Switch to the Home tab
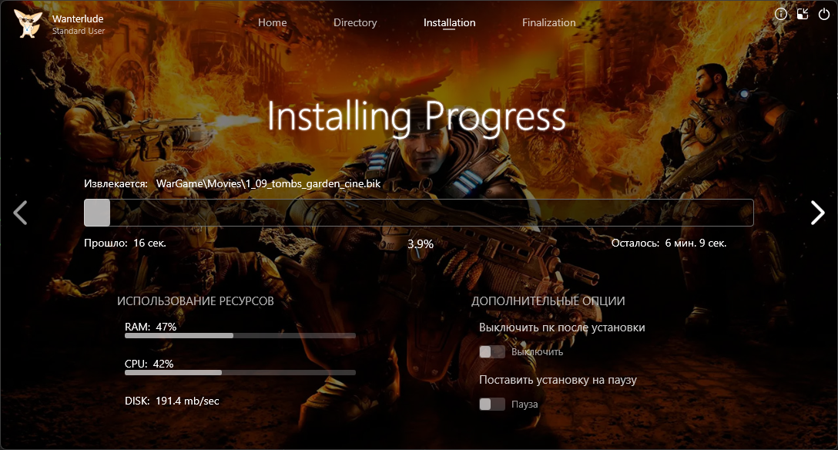 click(x=273, y=22)
